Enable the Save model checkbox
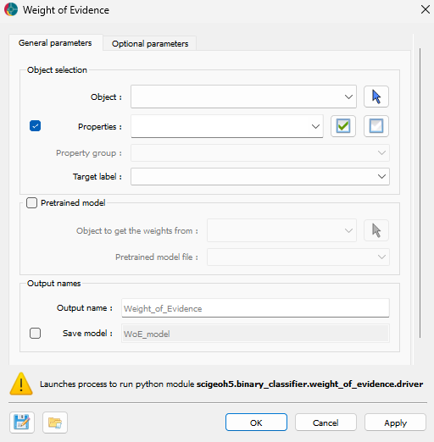The image size is (434, 442). (x=35, y=334)
